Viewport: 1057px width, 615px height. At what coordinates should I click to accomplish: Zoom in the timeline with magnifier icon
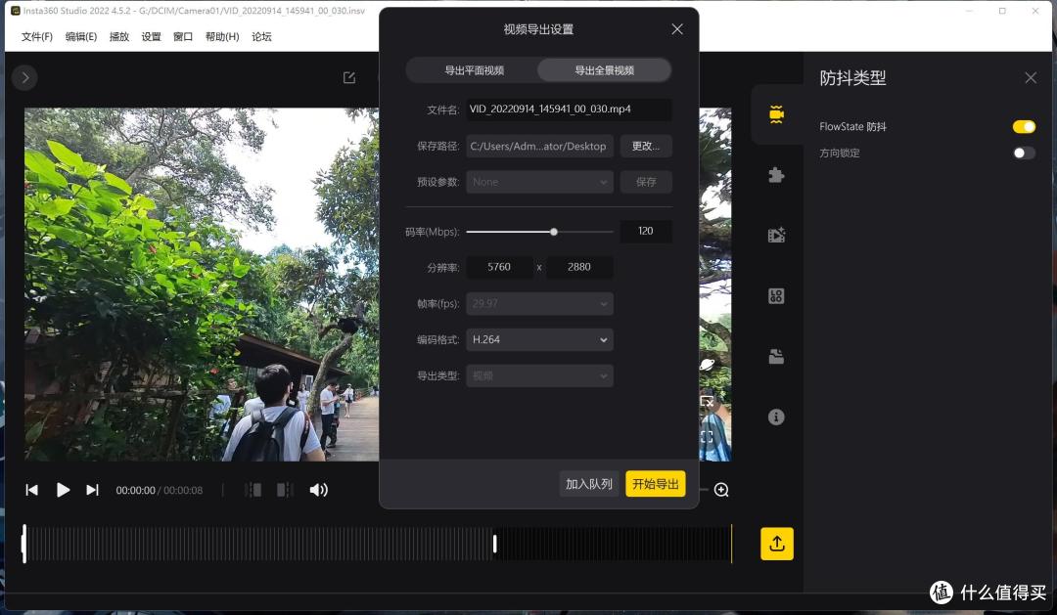(721, 490)
